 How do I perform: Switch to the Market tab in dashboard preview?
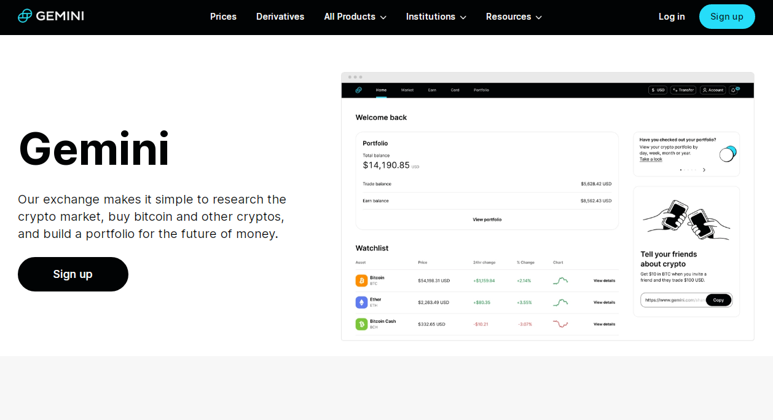[407, 90]
